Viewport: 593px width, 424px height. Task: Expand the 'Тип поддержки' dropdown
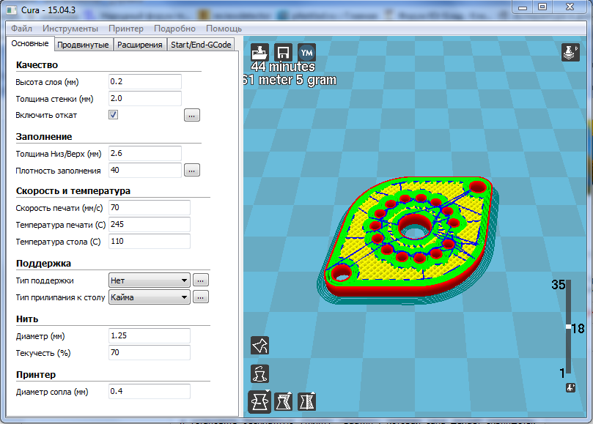point(150,280)
